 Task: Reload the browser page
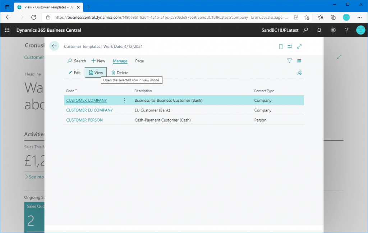pos(34,17)
